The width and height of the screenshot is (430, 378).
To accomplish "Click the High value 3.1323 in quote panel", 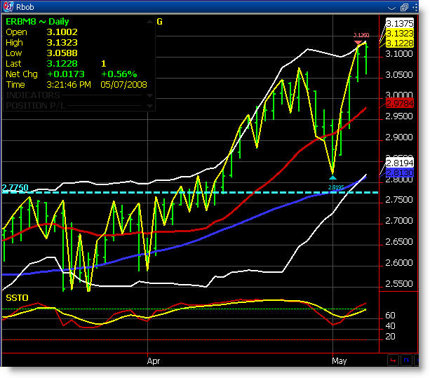I will (x=62, y=43).
